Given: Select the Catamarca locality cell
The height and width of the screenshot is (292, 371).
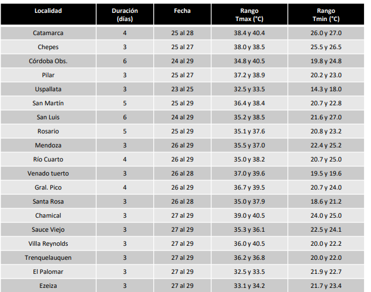Looking at the screenshot, I should pos(48,33).
